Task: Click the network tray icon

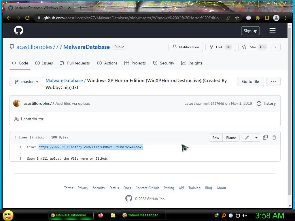Action: [x=238, y=216]
